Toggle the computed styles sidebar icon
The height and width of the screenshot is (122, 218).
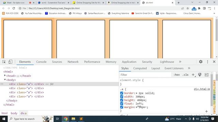(x=207, y=75)
